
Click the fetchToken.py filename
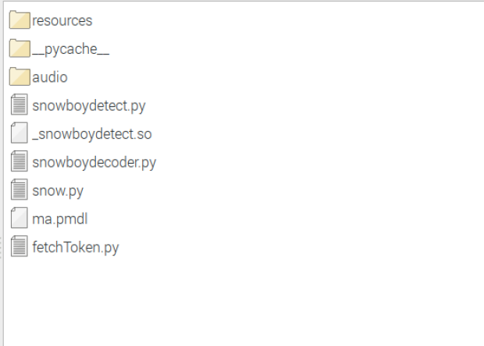tap(76, 247)
